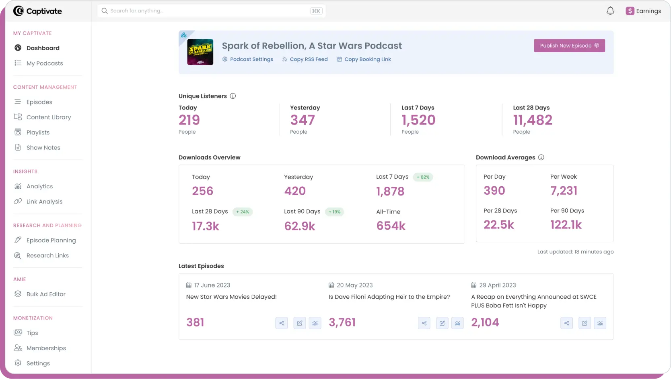
Task: Click Copy Booking Link
Action: 368,59
